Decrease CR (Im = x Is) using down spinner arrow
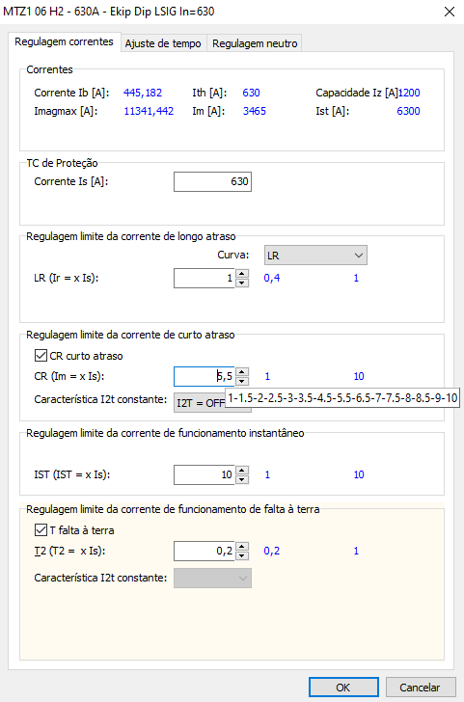This screenshot has width=464, height=702. click(242, 381)
